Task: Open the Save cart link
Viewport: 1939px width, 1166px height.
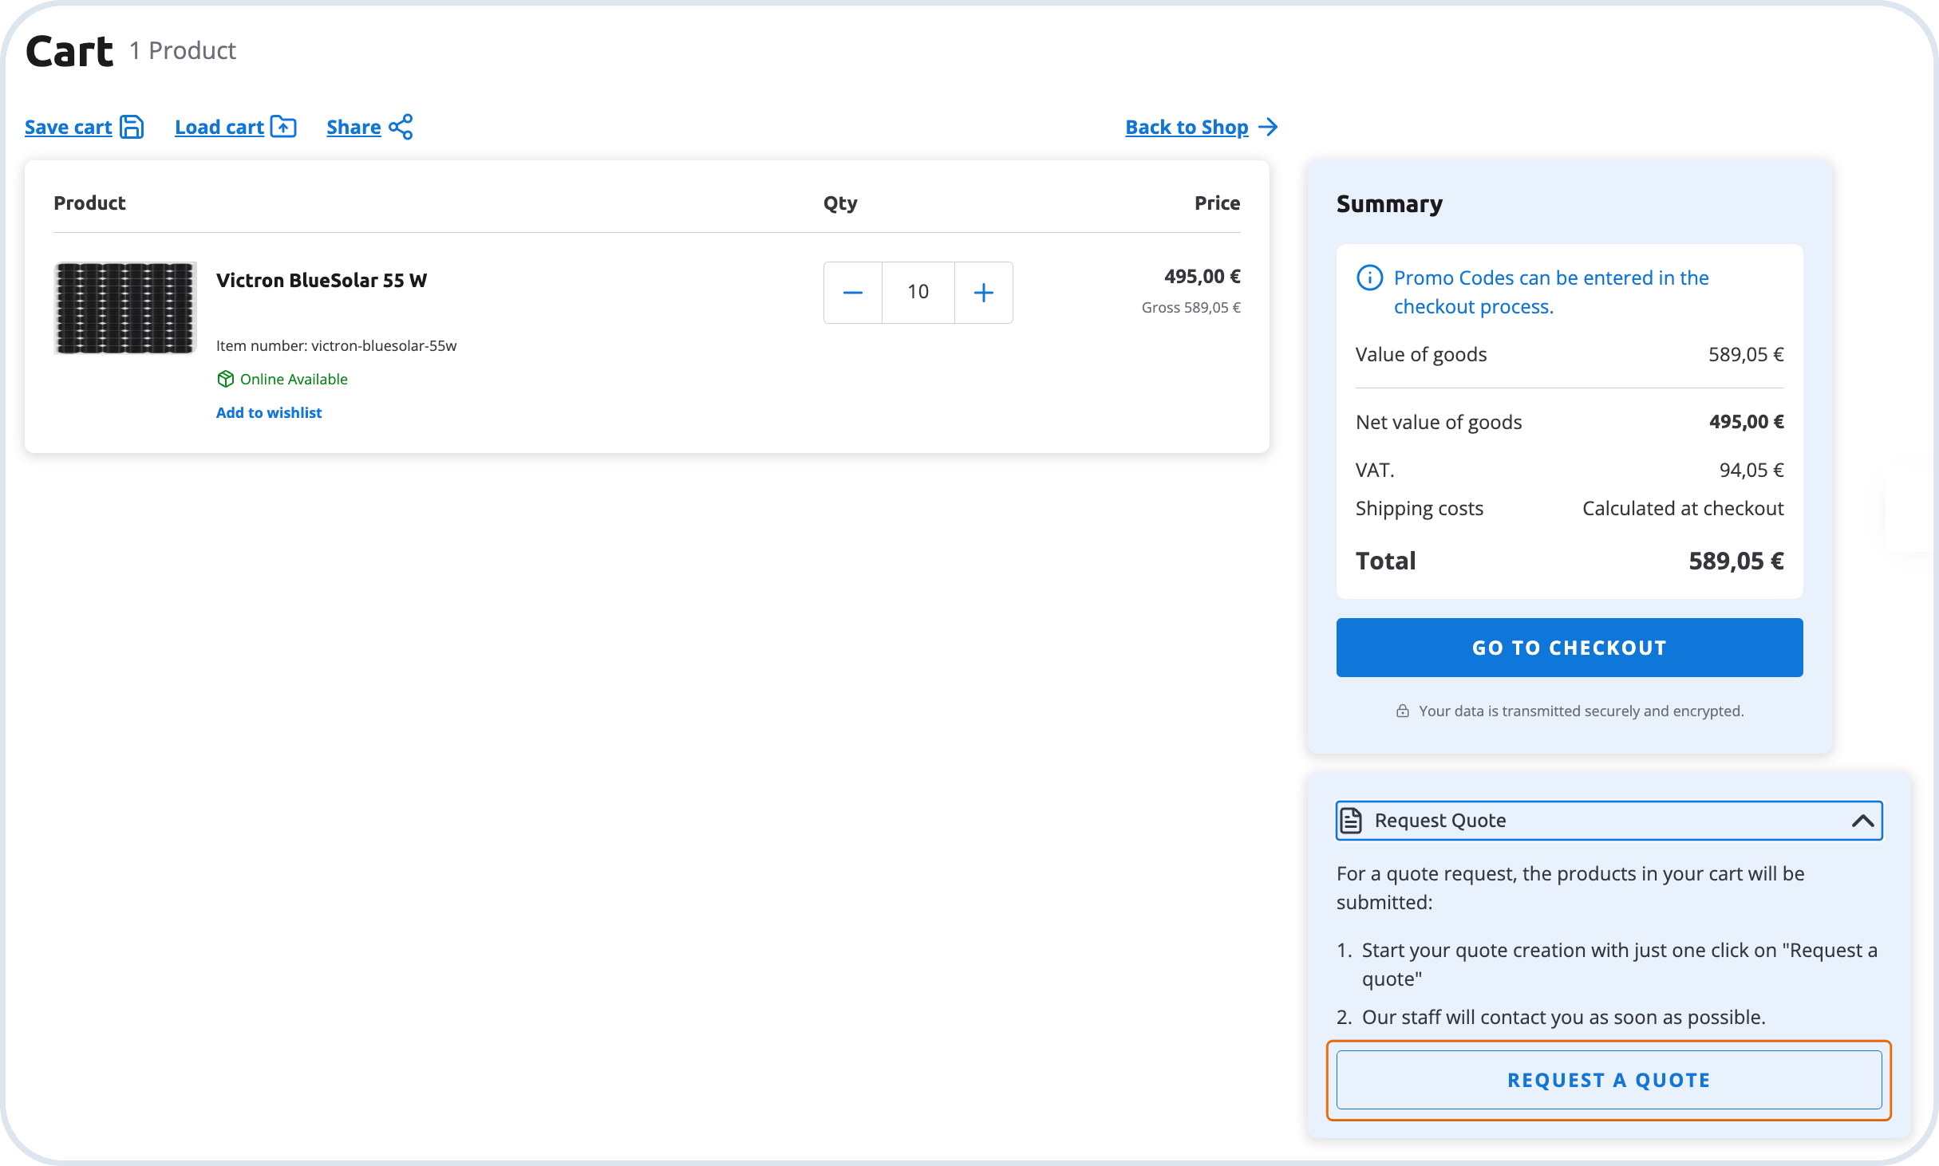Action: click(x=68, y=127)
